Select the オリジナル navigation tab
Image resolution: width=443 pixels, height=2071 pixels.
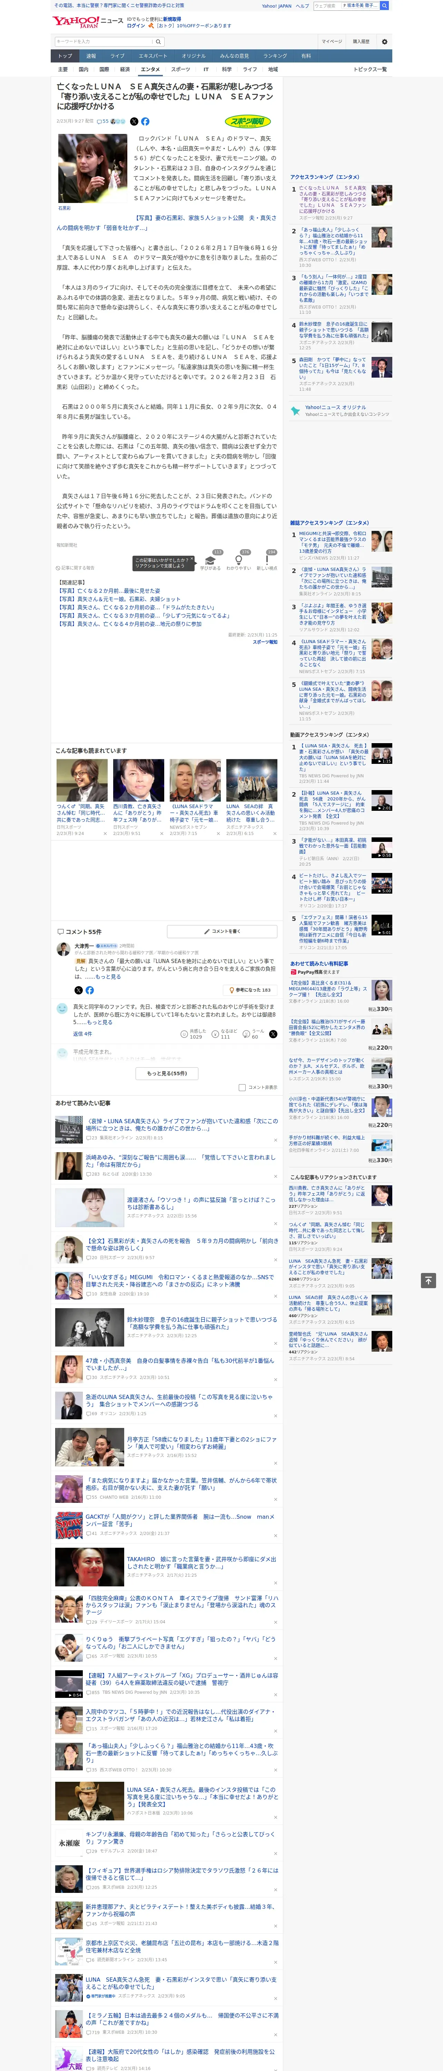pos(194,56)
